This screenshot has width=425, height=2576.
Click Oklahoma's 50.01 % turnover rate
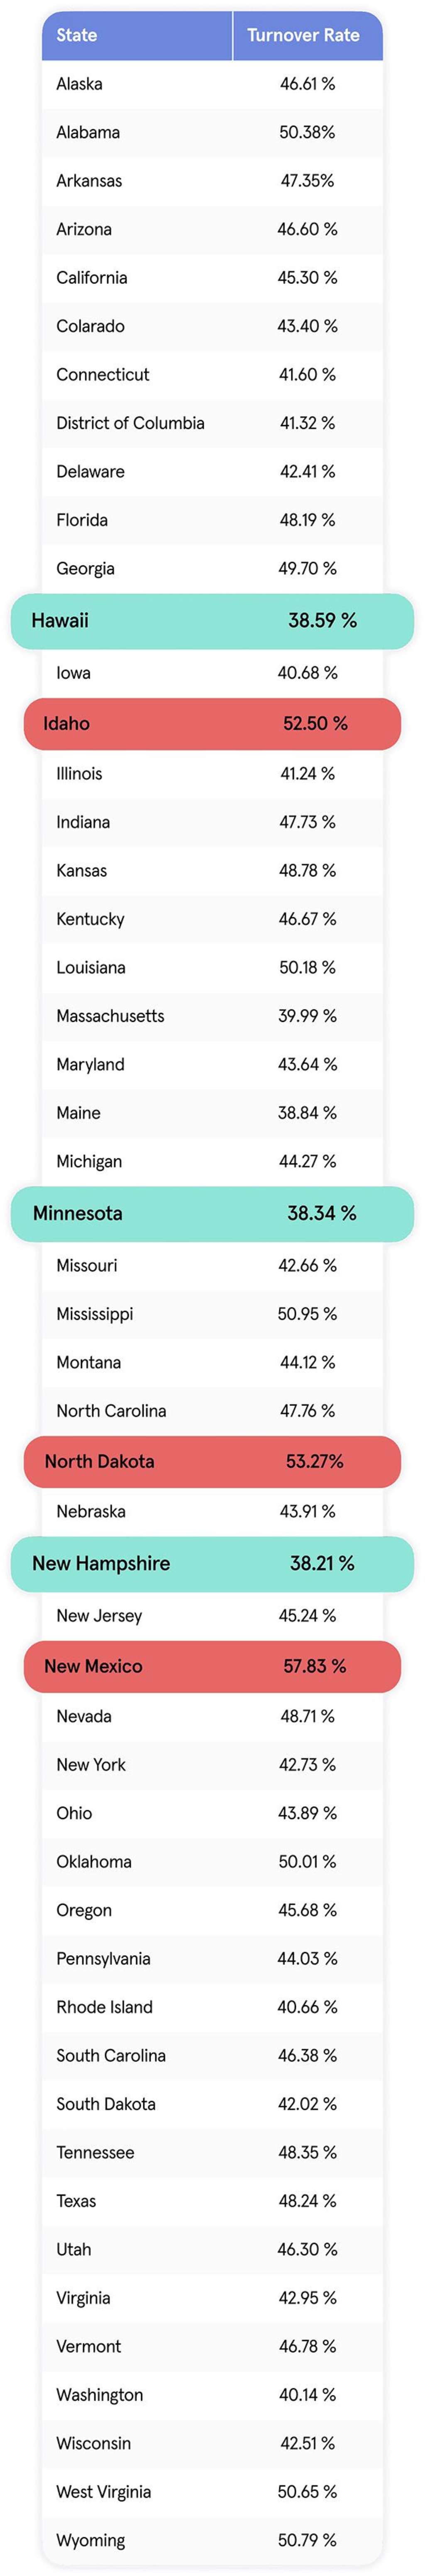[307, 1862]
